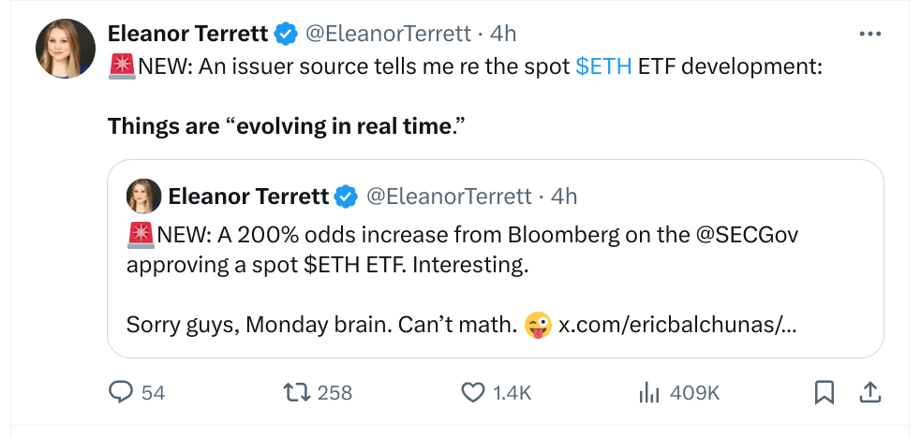Click Eleanor Terrett's large profile avatar
Viewport: 921px width, 437px height.
(x=66, y=49)
